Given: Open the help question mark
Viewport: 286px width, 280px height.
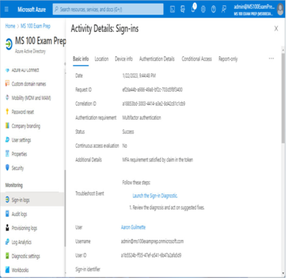Looking at the screenshot, I should [x=213, y=9].
